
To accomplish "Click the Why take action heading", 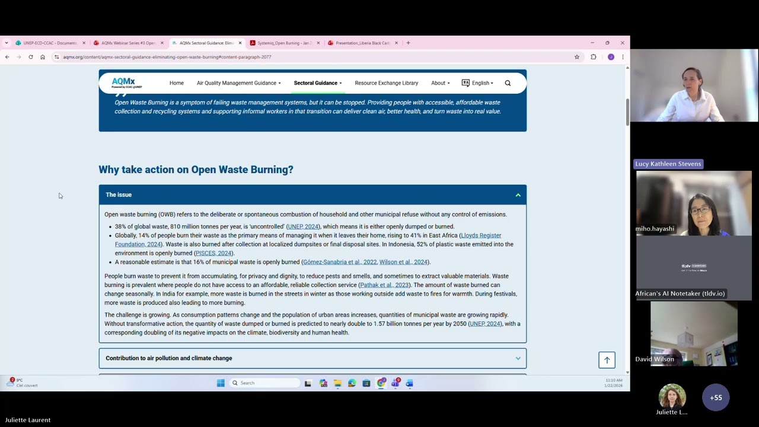I will pos(196,170).
